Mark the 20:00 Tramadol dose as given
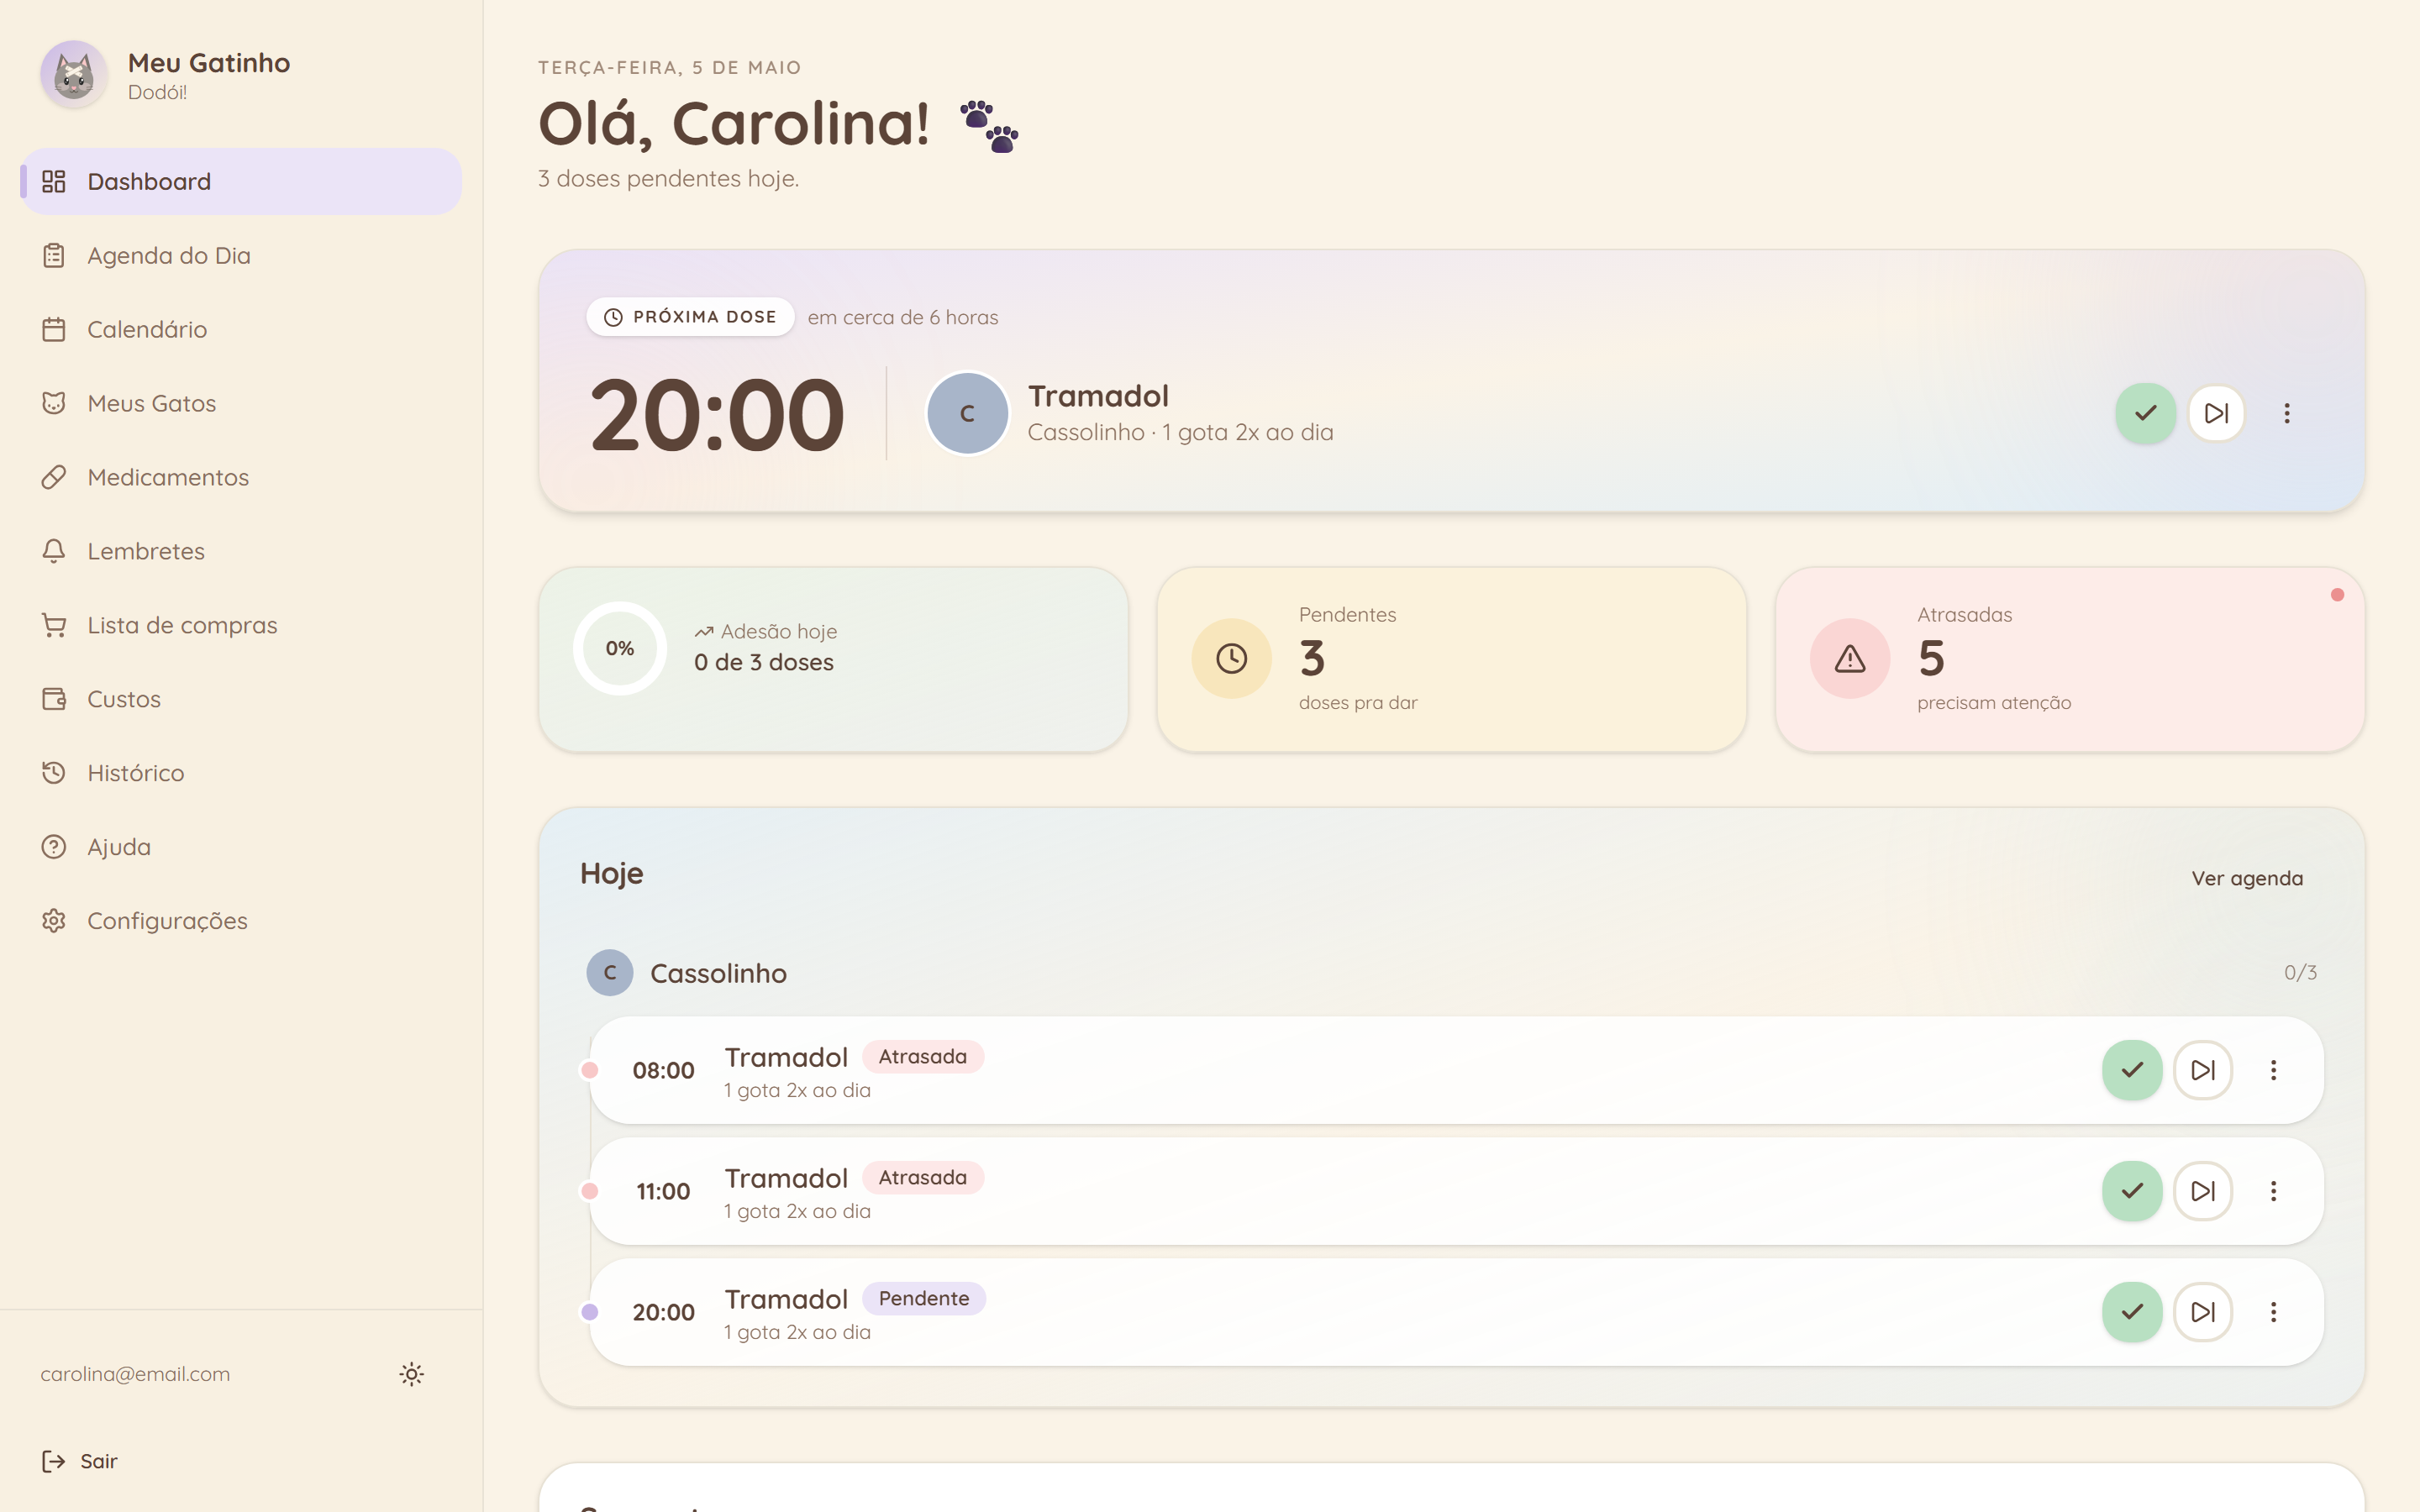The width and height of the screenshot is (2420, 1512). point(2132,1312)
